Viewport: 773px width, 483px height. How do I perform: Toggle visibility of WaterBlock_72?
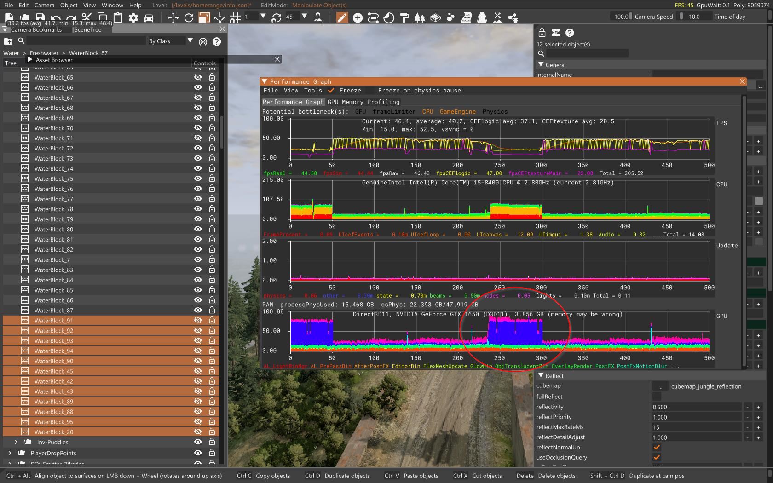pyautogui.click(x=198, y=148)
